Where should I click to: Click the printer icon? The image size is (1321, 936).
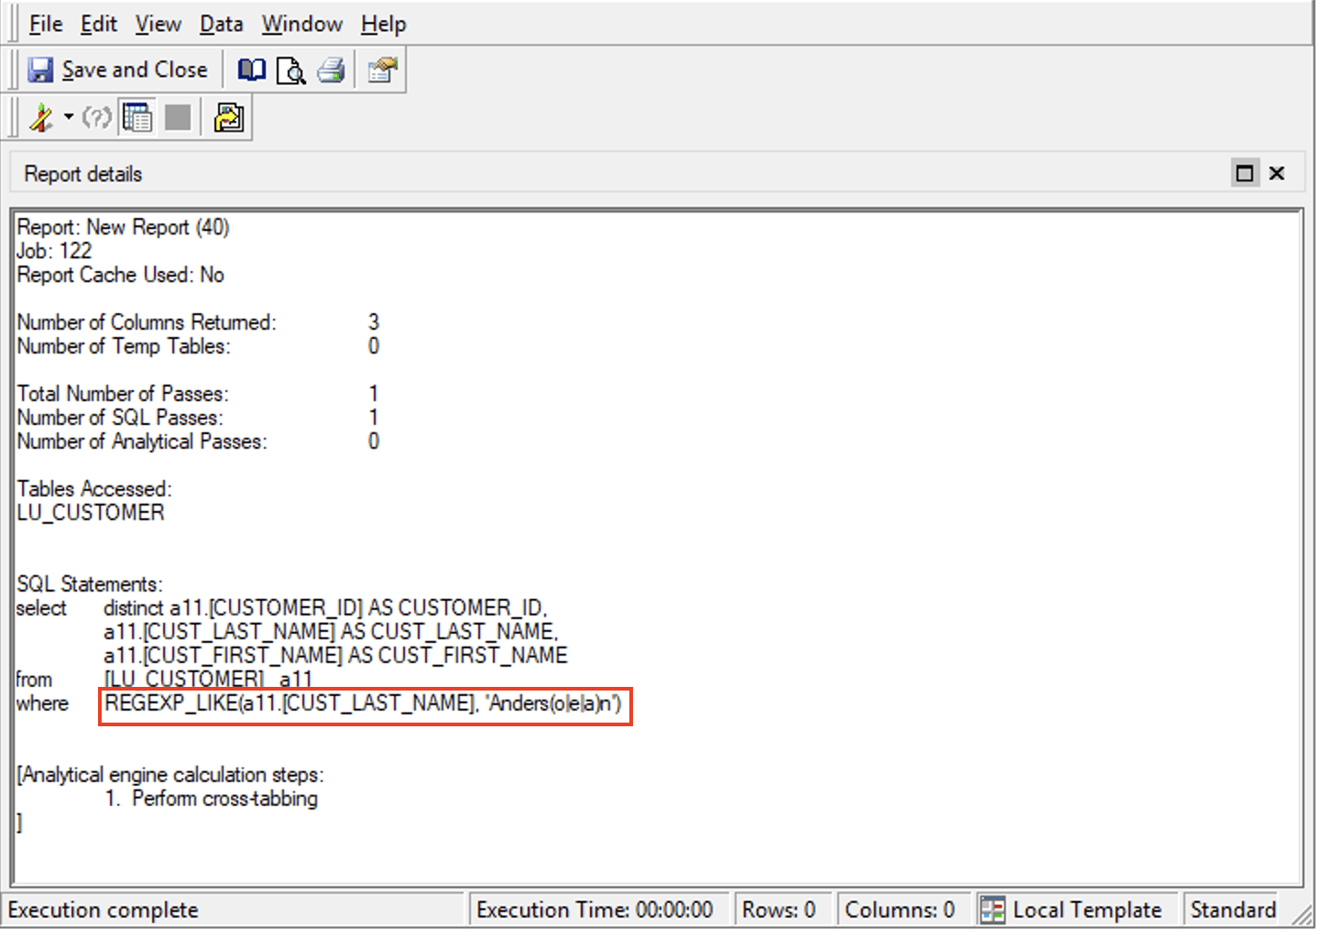[x=331, y=71]
